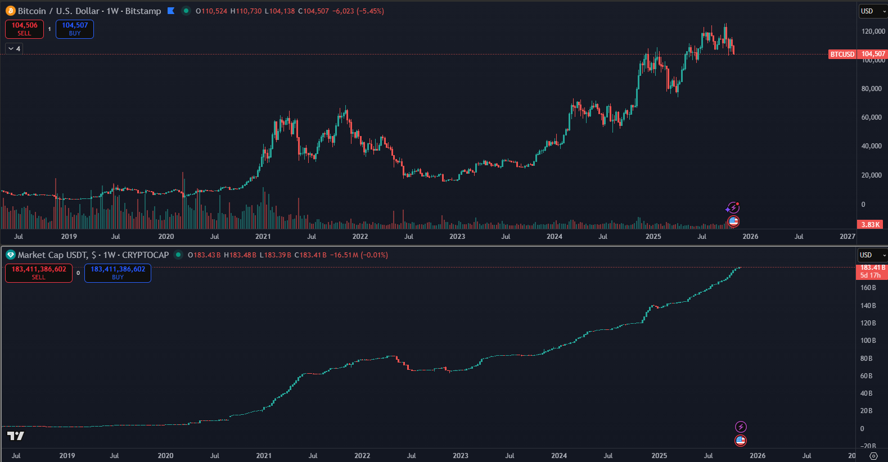888x462 pixels.
Task: Open the USD currency dropdown on USDT chart
Action: click(871, 255)
